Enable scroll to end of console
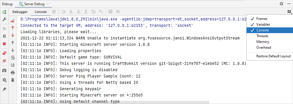The width and height of the screenshot is (293, 104). pyautogui.click(x=13, y=65)
